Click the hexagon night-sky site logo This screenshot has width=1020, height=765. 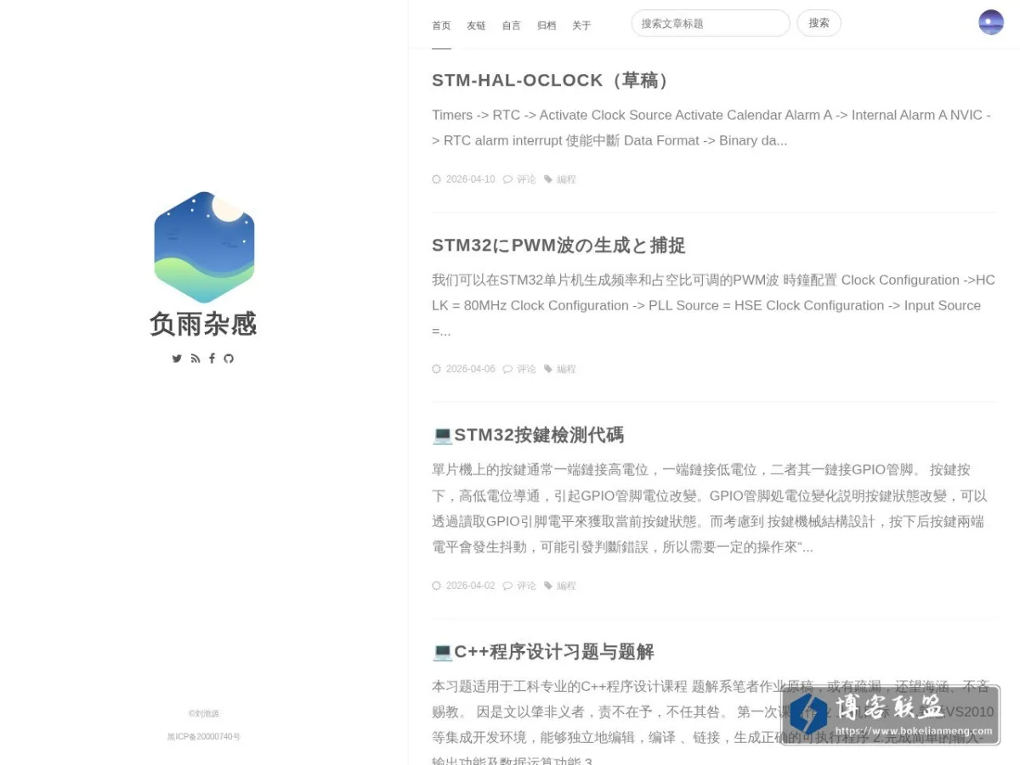click(204, 247)
